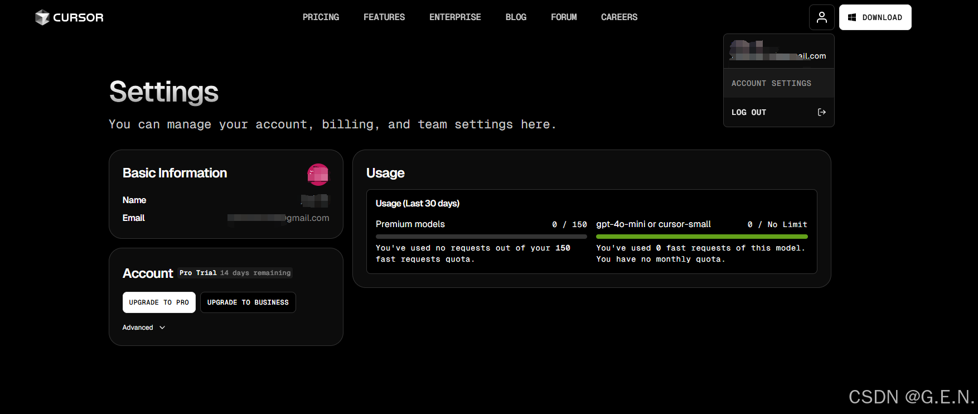Image resolution: width=978 pixels, height=414 pixels.
Task: Select Account Settings in dropdown
Action: (x=778, y=83)
